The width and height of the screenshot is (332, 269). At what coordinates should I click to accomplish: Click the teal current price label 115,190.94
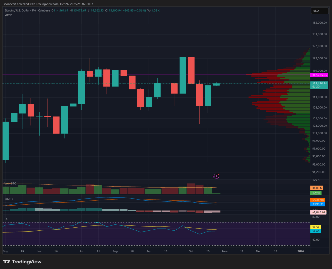[319, 83]
